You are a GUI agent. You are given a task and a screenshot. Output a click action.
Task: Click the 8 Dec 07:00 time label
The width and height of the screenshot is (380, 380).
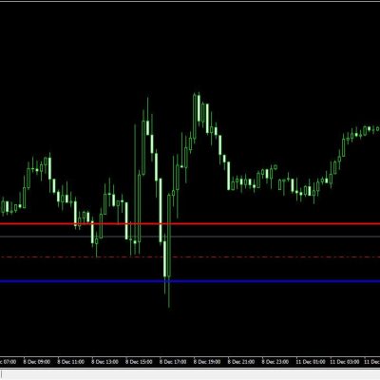tap(8, 362)
